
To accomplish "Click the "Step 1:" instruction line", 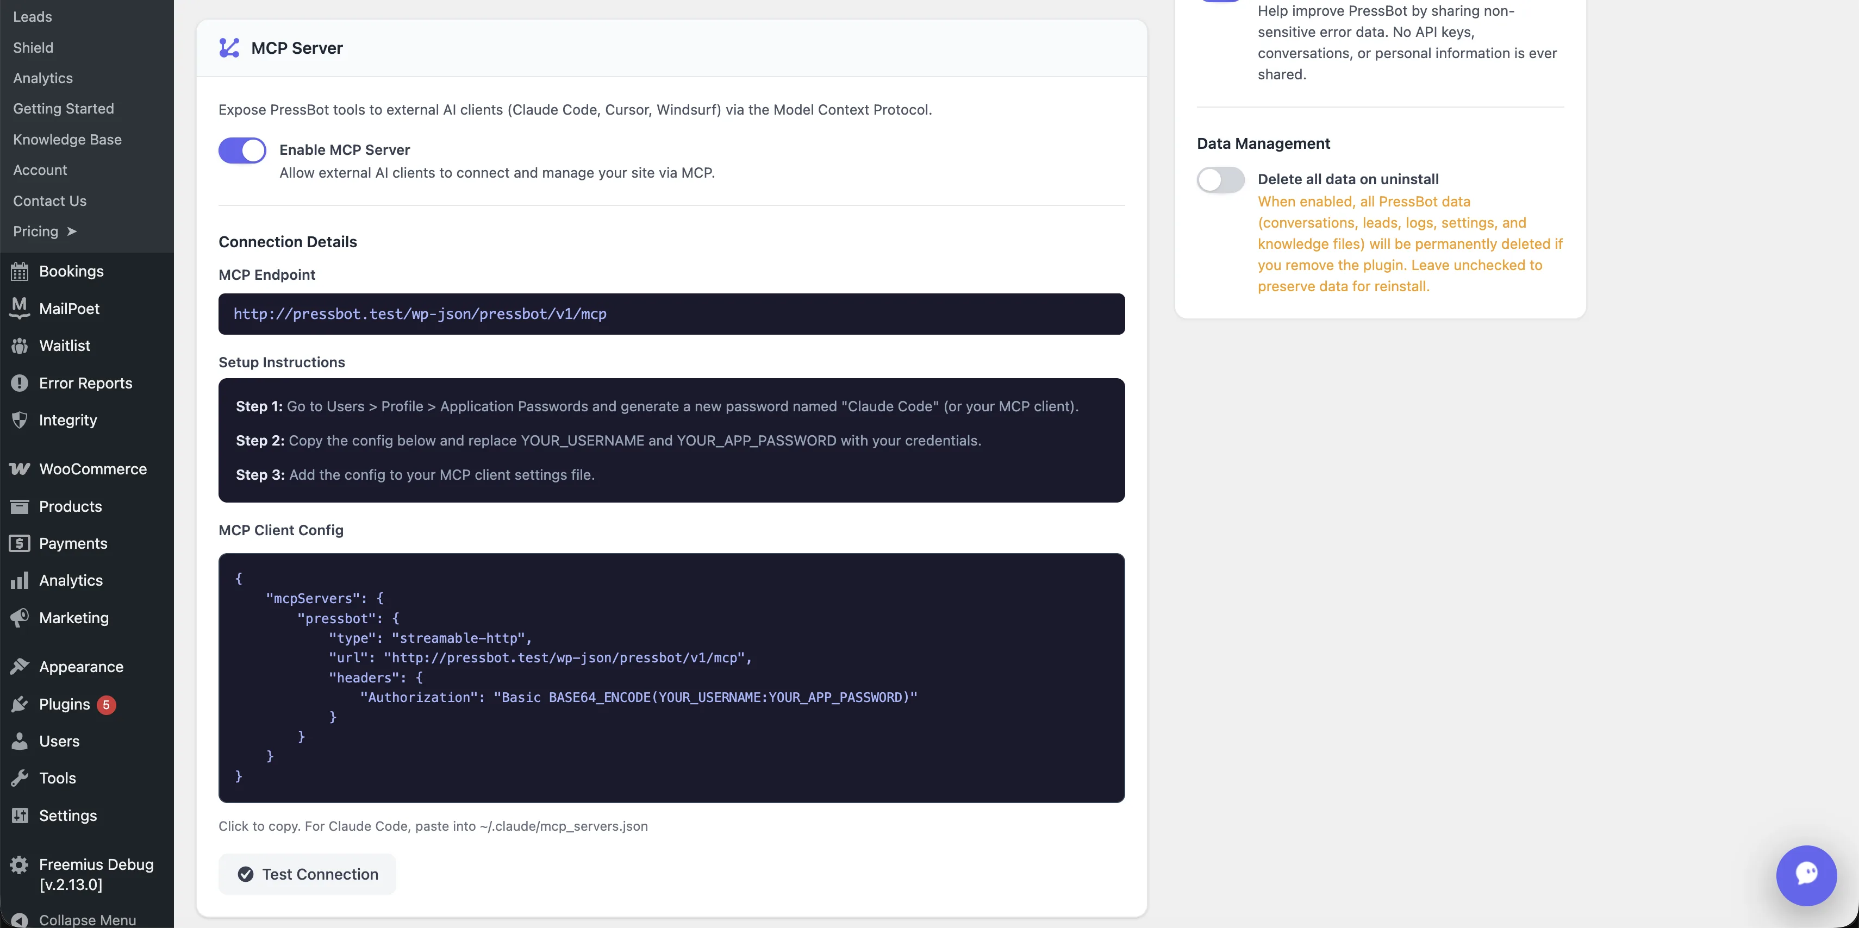I will click(x=657, y=406).
